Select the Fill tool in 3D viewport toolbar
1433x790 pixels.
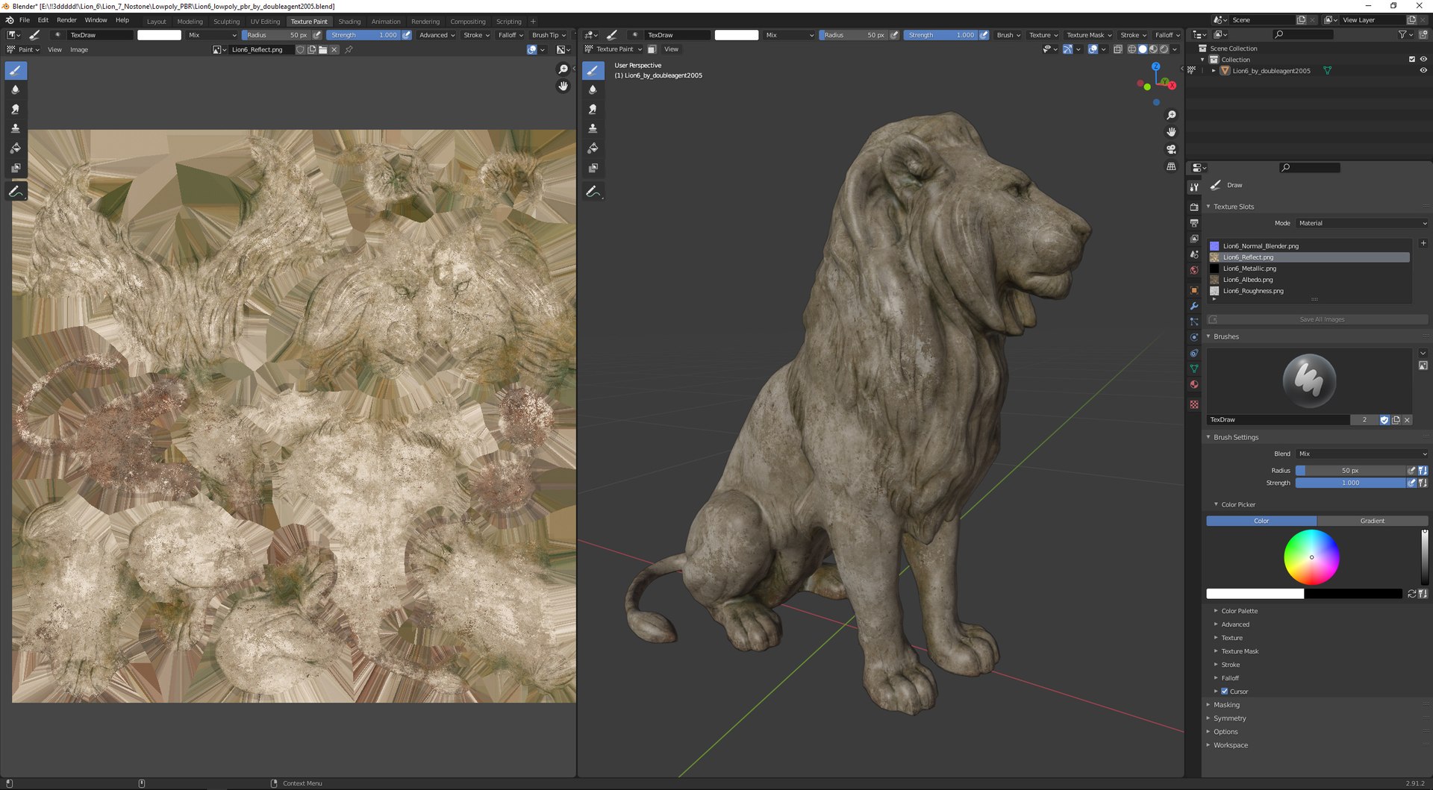[593, 148]
